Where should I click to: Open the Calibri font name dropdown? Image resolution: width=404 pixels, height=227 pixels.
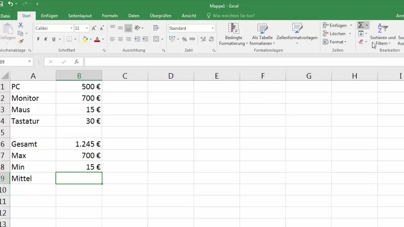pos(71,28)
